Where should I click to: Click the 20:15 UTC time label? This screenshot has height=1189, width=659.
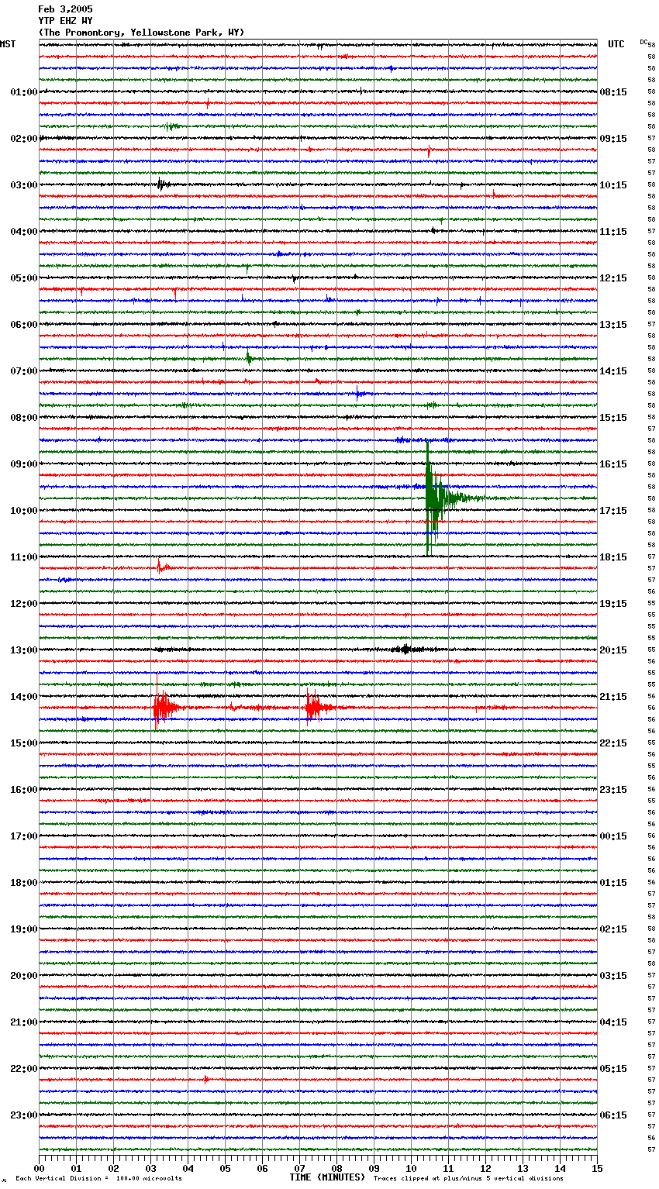tap(613, 650)
